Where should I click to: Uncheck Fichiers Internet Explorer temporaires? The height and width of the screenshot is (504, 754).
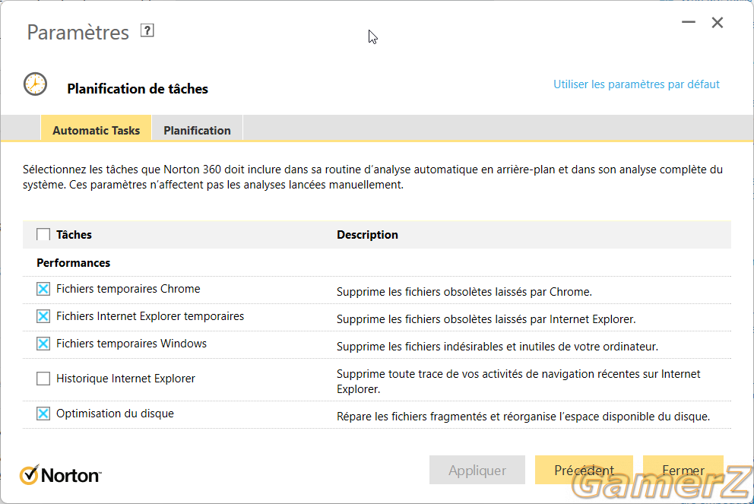(x=43, y=316)
